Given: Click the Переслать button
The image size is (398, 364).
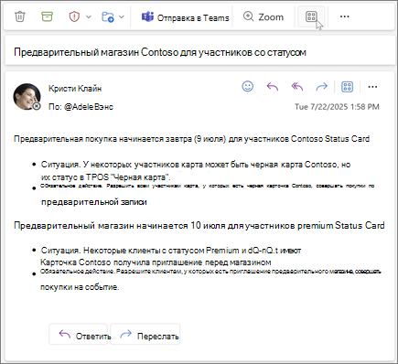Looking at the screenshot, I should click(145, 335).
